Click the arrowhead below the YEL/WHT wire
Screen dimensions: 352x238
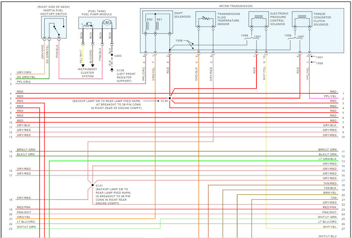[x=83, y=65]
